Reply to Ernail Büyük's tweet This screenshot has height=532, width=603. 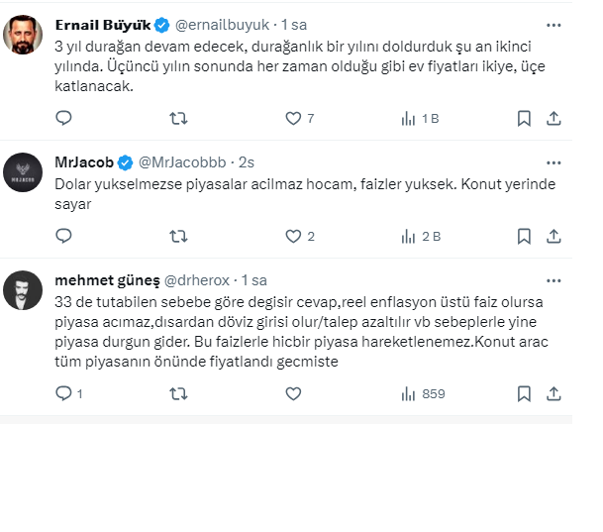click(63, 118)
